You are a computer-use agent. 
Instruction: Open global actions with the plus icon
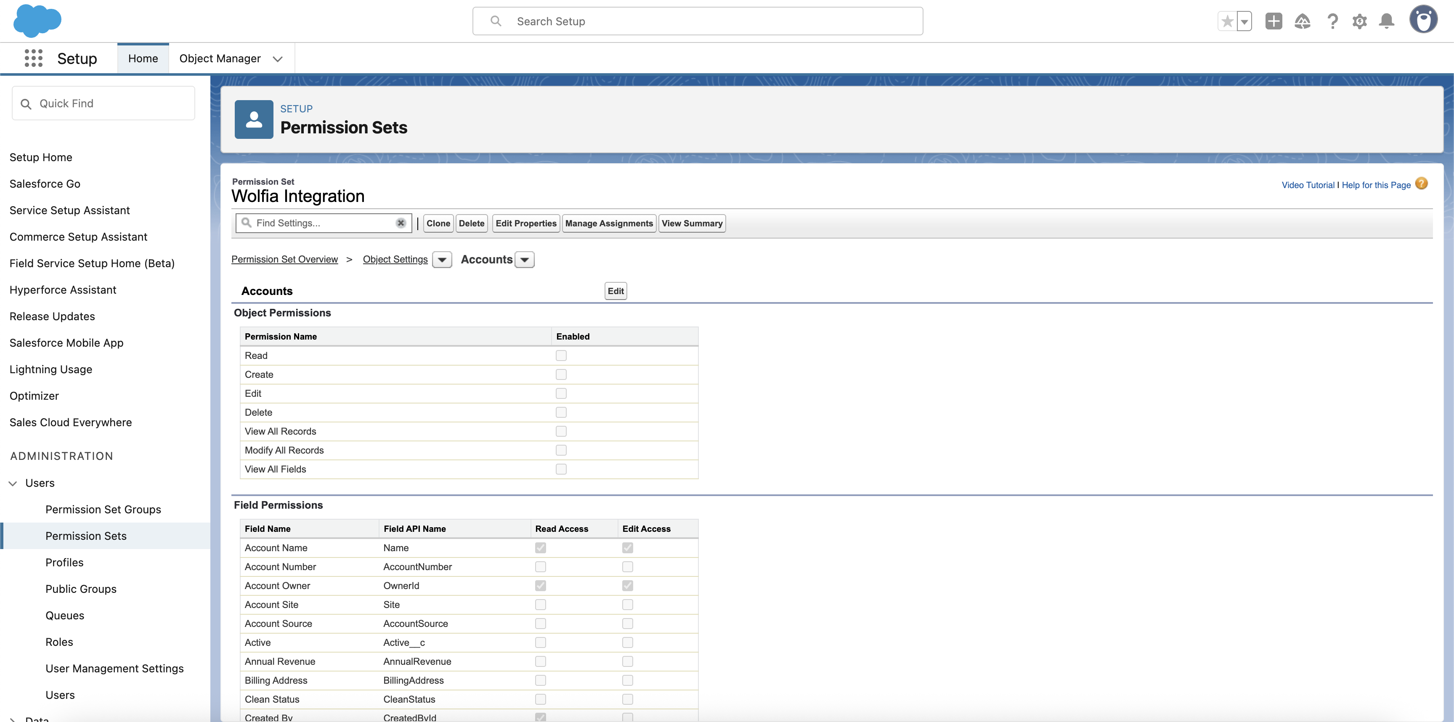(x=1274, y=21)
